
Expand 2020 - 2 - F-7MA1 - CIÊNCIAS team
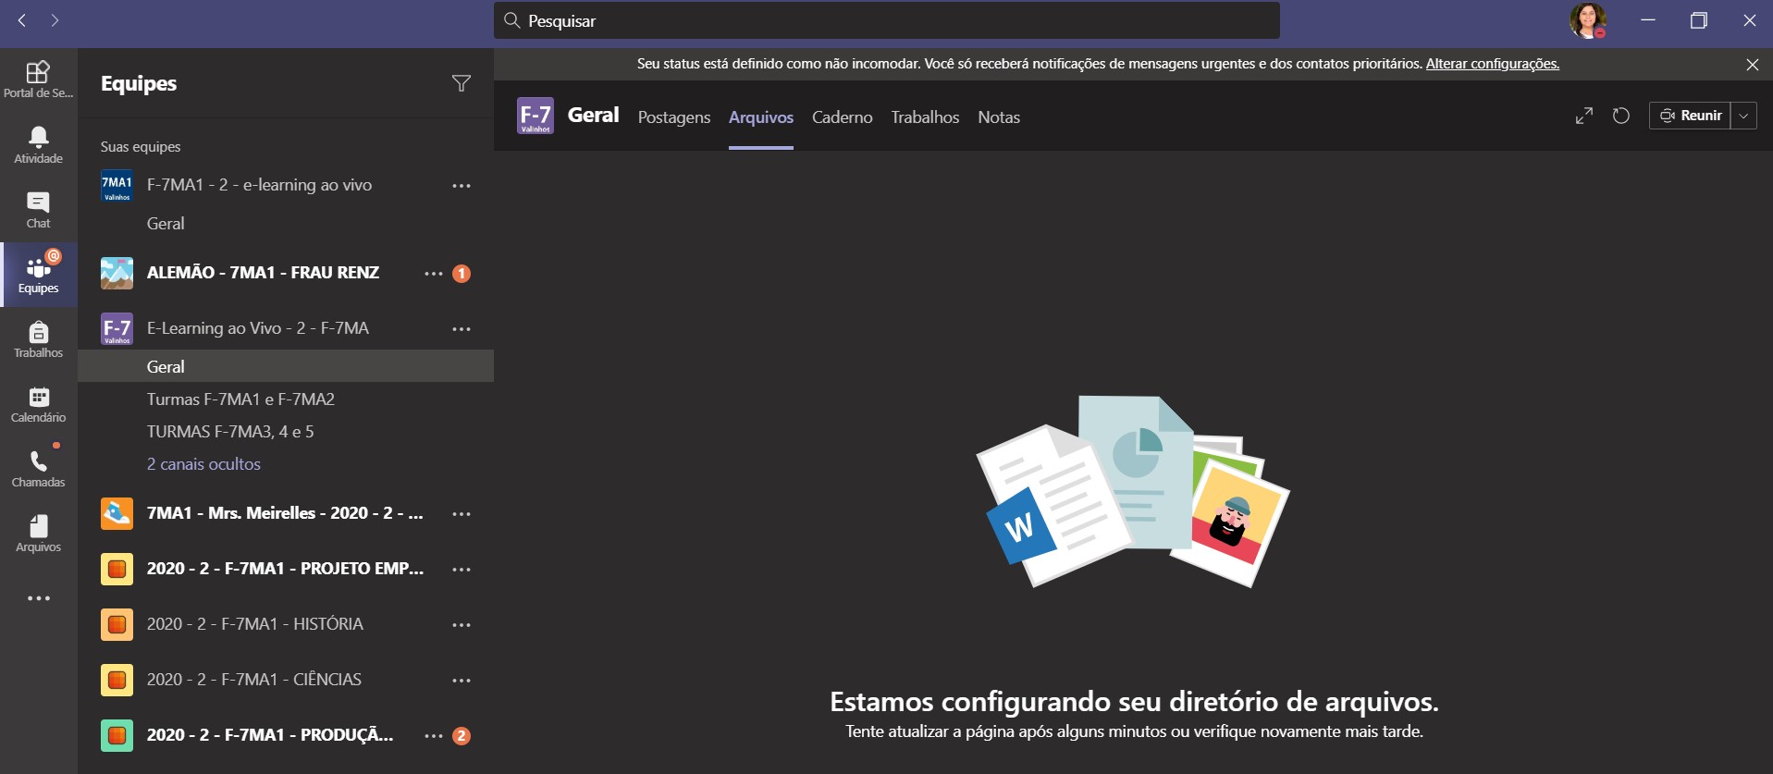(253, 680)
